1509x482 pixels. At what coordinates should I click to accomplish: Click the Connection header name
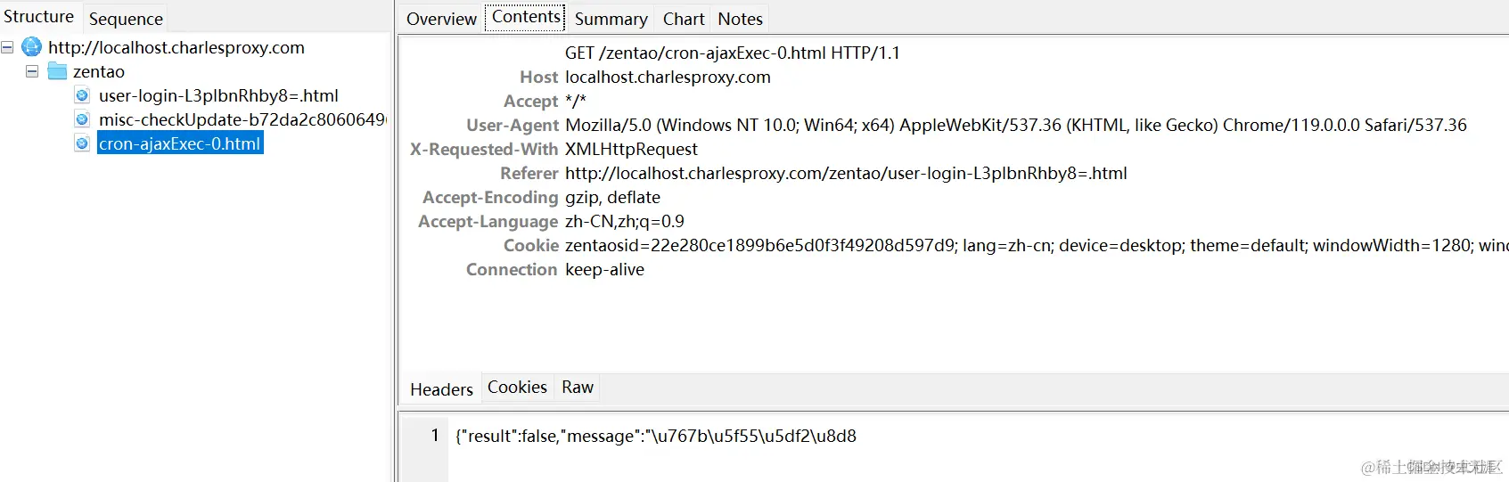[x=512, y=269]
